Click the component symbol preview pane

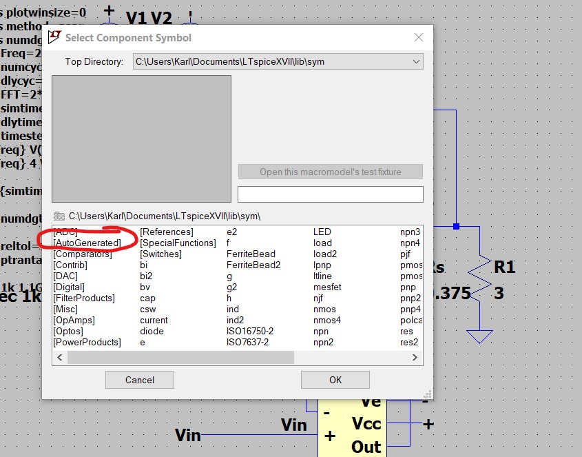coord(141,139)
